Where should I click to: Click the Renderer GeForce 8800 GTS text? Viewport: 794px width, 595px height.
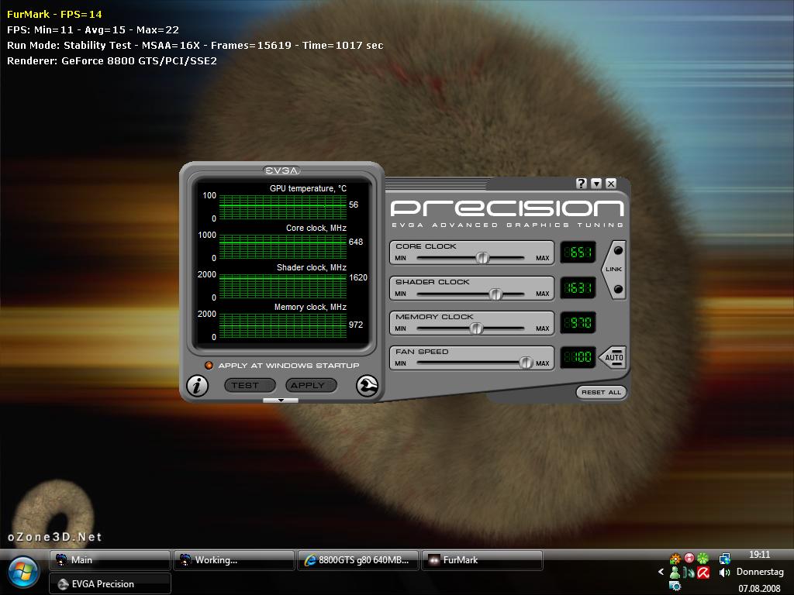[x=112, y=60]
